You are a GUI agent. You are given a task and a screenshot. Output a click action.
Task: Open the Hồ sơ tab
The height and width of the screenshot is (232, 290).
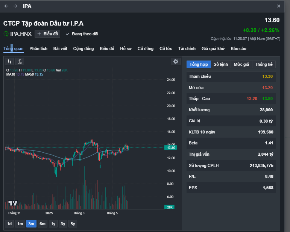[x=126, y=49]
